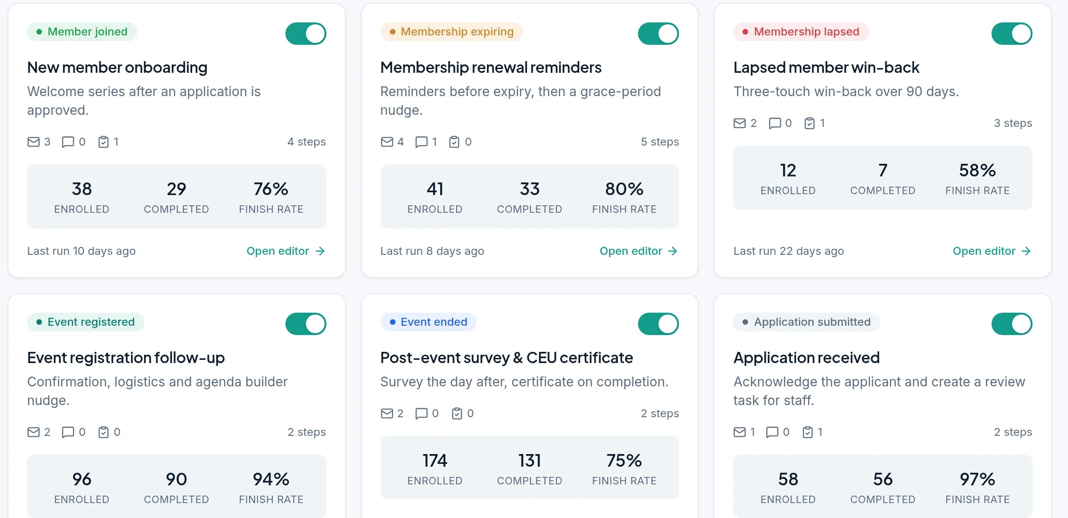Click email icon in Membership renewal reminders card

pyautogui.click(x=387, y=142)
